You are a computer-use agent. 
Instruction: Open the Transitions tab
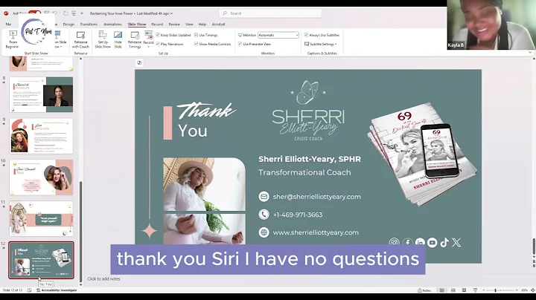[89, 25]
